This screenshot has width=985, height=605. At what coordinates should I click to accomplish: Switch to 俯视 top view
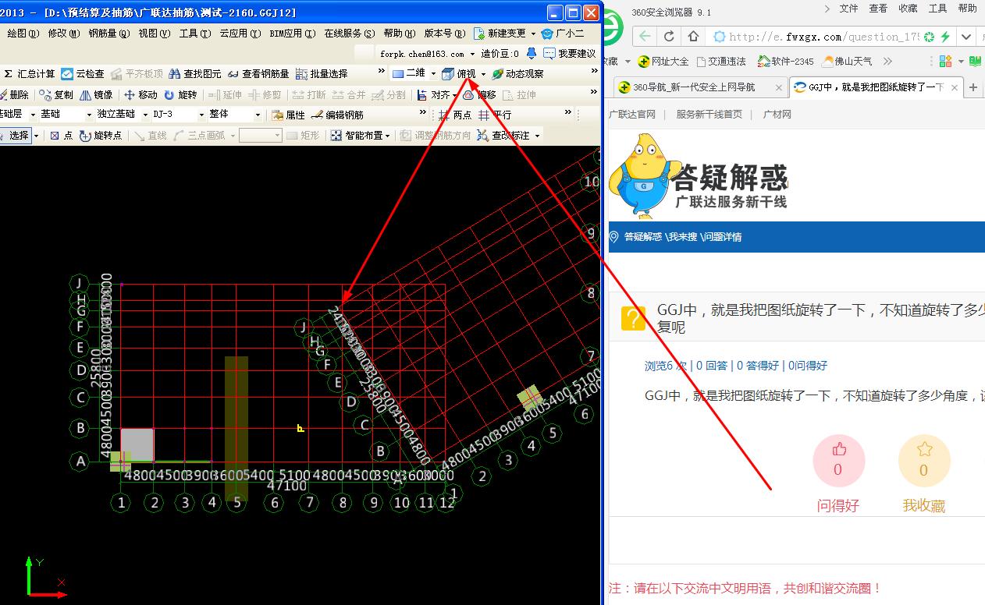click(459, 73)
